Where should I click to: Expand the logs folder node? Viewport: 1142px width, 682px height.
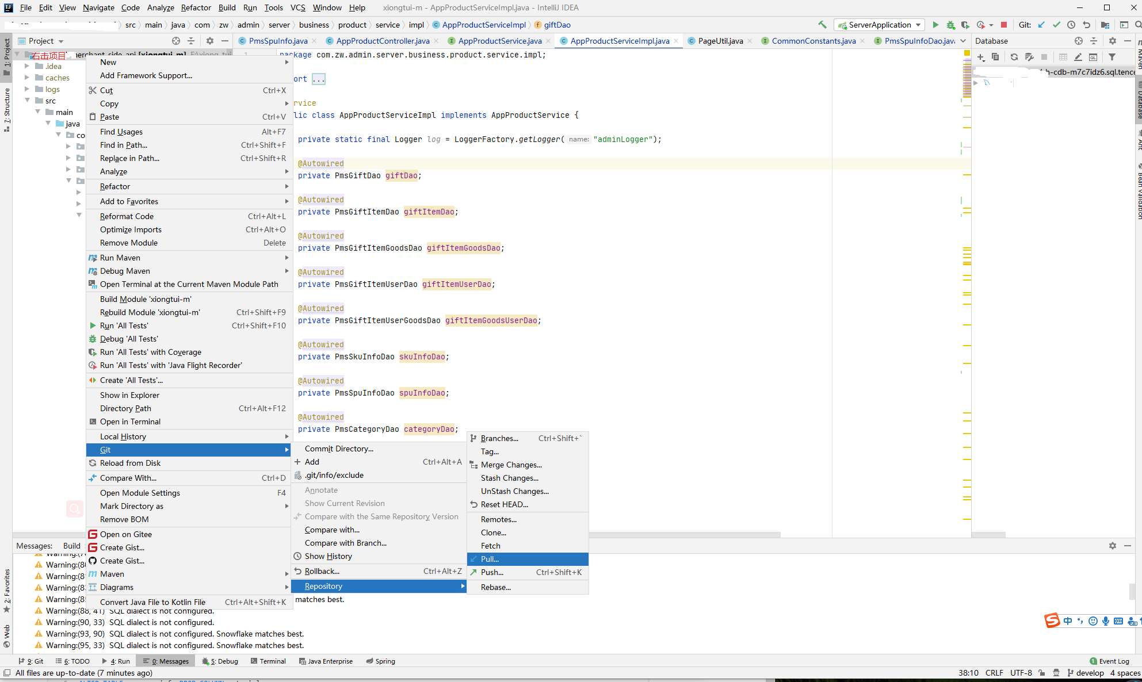click(x=26, y=89)
